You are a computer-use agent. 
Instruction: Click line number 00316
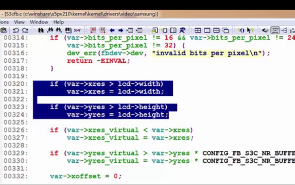[15, 53]
